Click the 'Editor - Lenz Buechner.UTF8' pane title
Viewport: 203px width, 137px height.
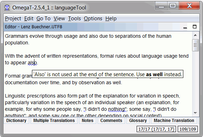pos(33,27)
